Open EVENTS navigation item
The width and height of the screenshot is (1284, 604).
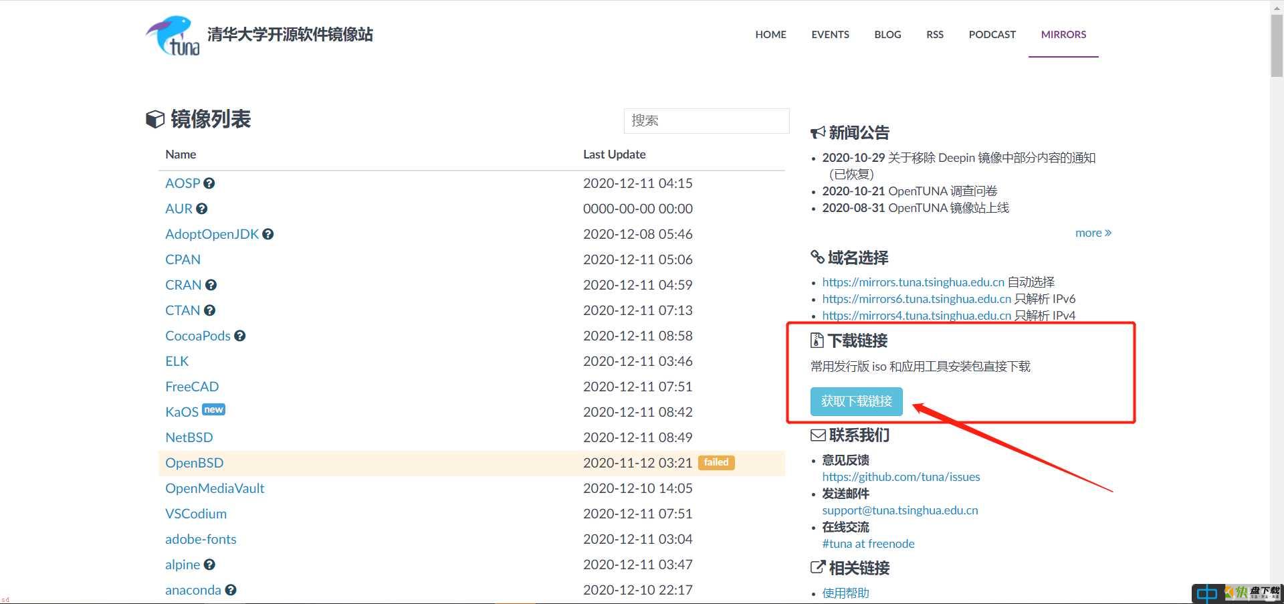tap(830, 35)
